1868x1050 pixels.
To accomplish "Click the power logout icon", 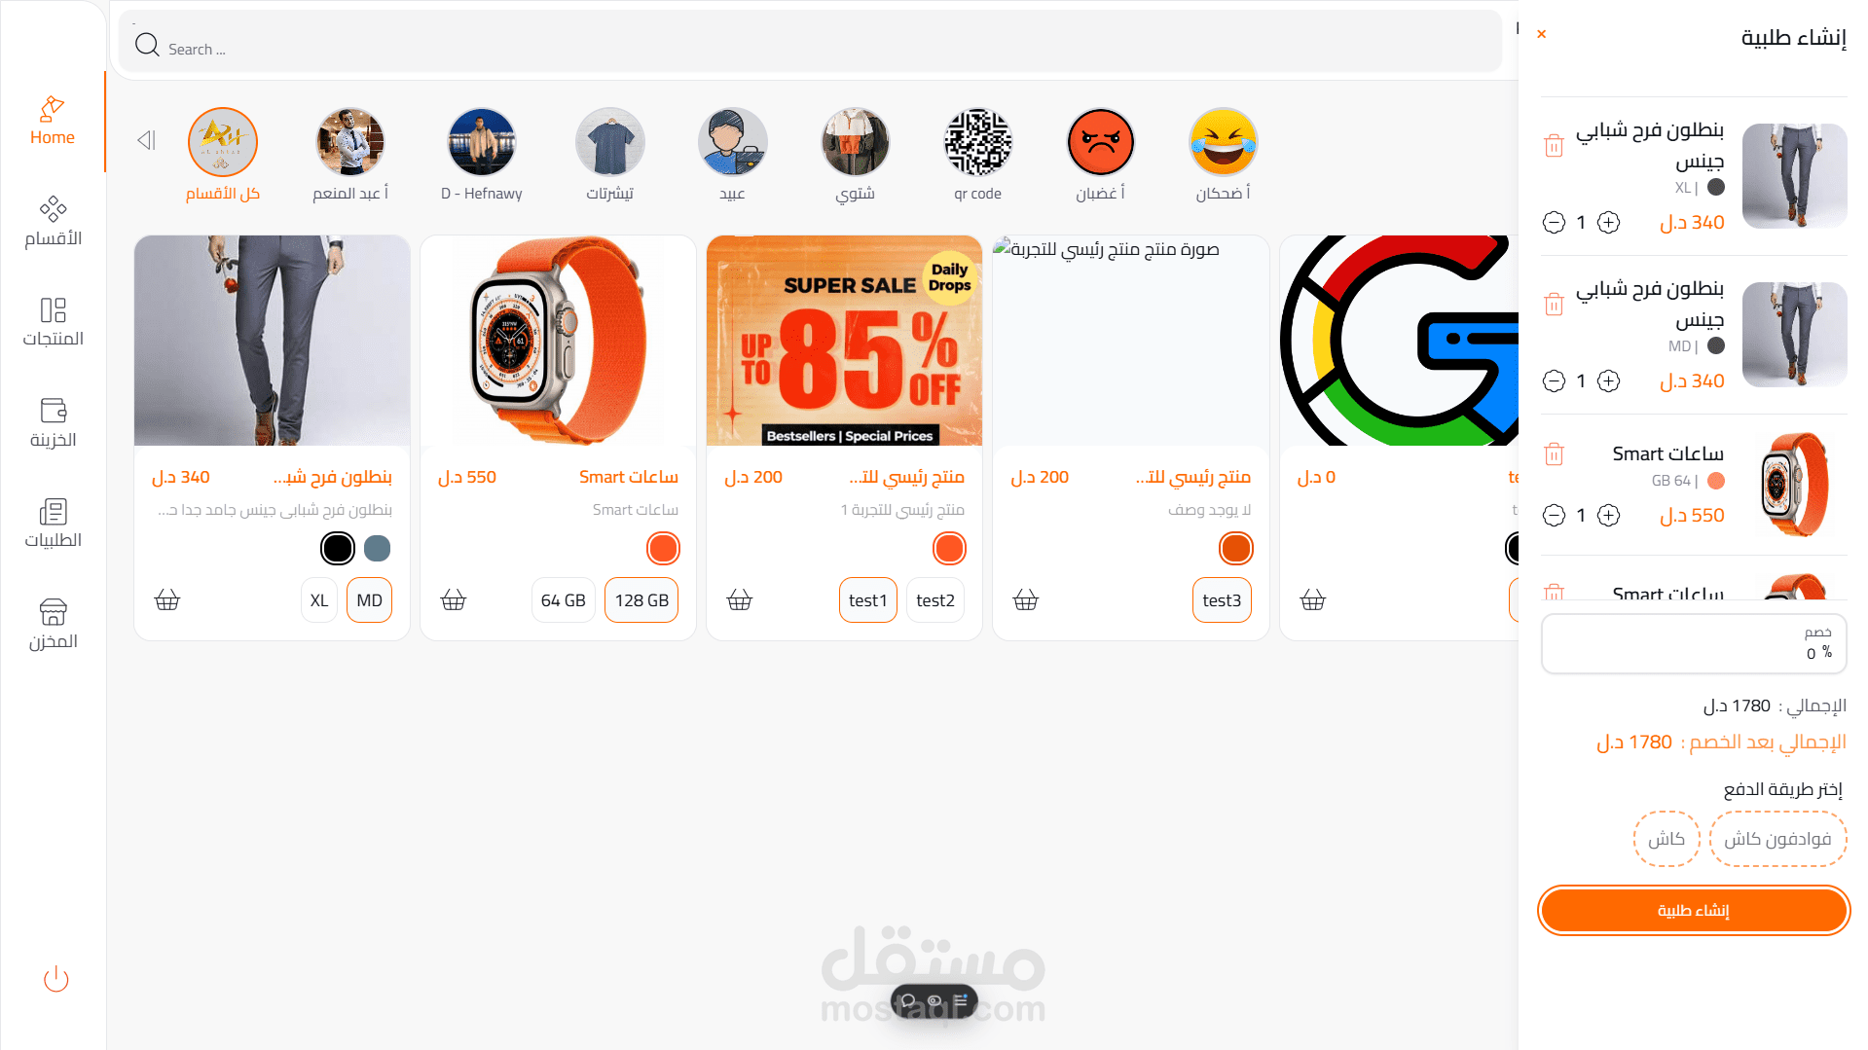I will click(56, 978).
